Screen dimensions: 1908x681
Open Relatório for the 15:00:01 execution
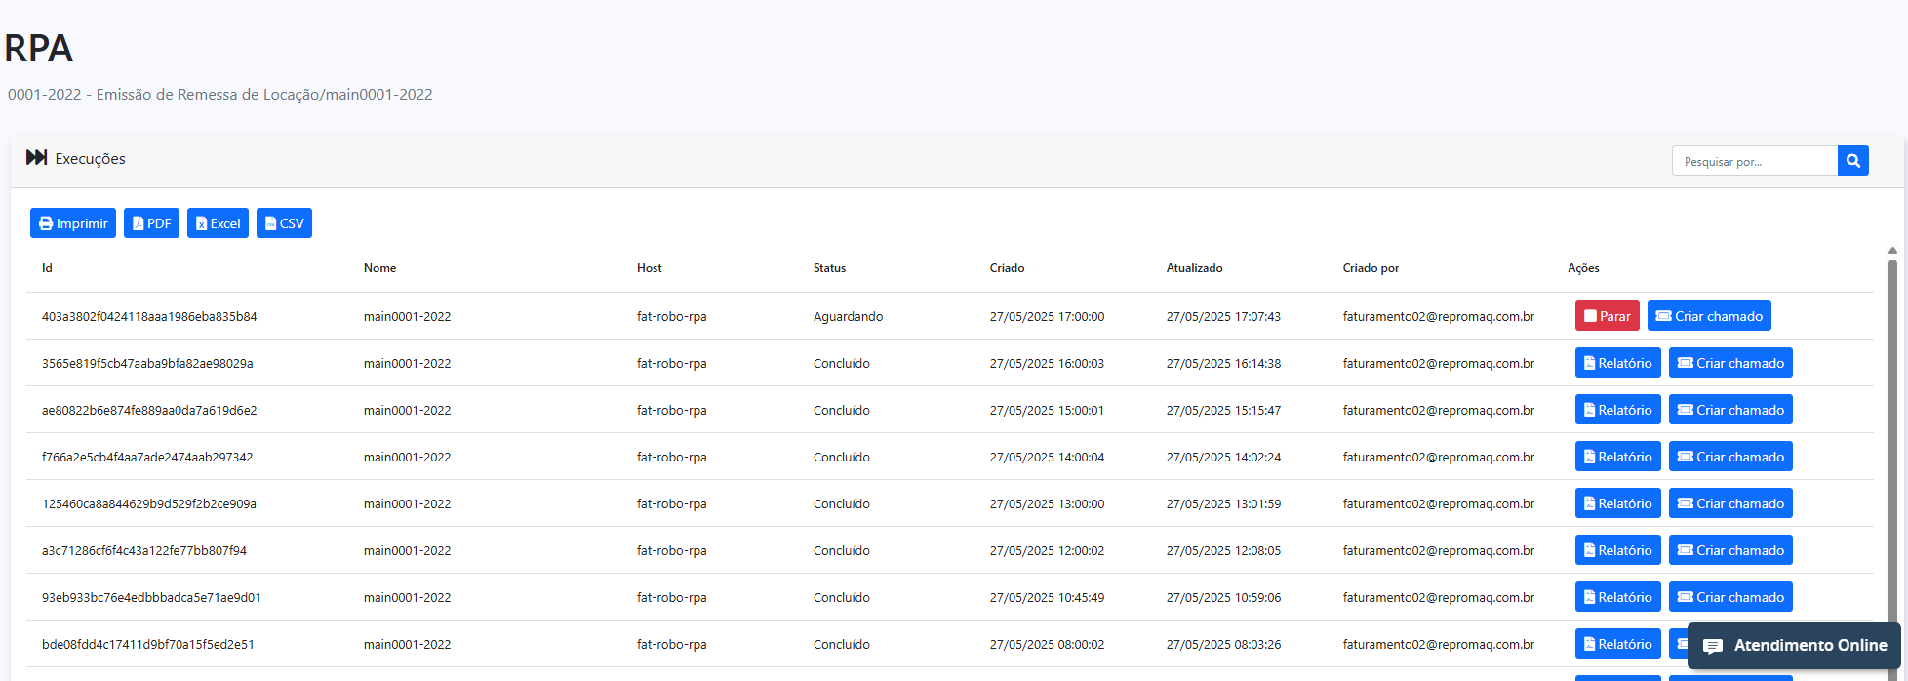coord(1617,410)
